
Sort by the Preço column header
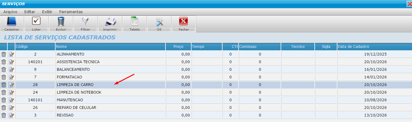[178, 47]
